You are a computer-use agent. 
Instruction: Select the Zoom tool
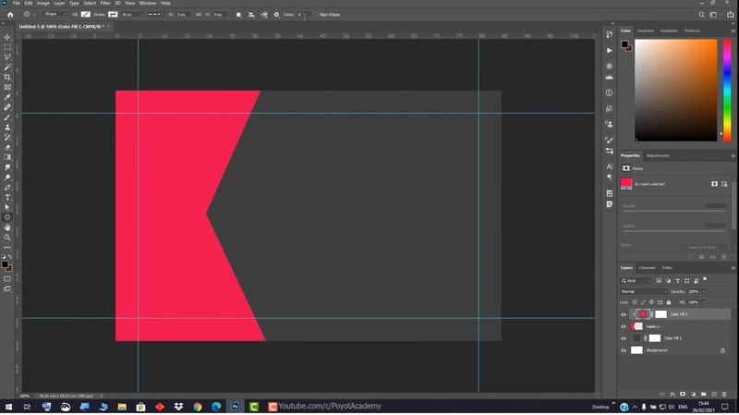tap(7, 238)
